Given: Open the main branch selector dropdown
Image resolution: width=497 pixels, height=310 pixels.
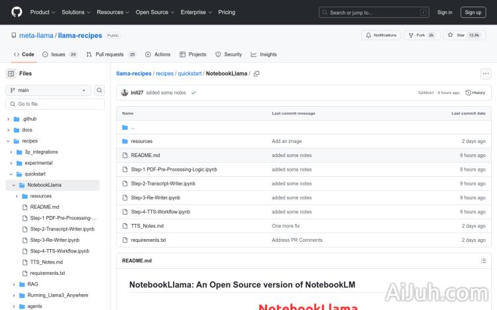Looking at the screenshot, I should click(x=48, y=90).
